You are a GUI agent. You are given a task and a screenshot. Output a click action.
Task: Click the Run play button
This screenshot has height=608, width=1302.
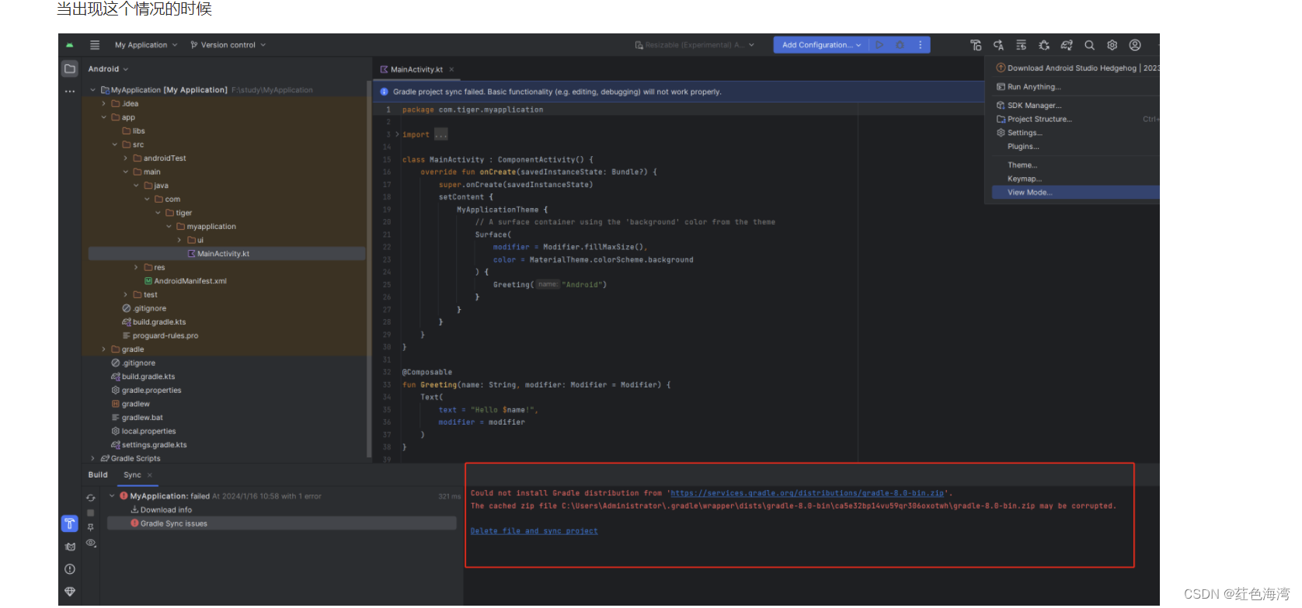click(879, 45)
